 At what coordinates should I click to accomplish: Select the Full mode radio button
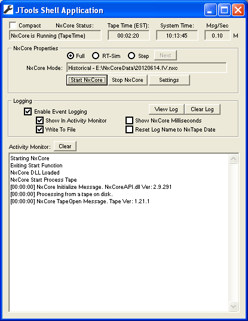coord(71,56)
